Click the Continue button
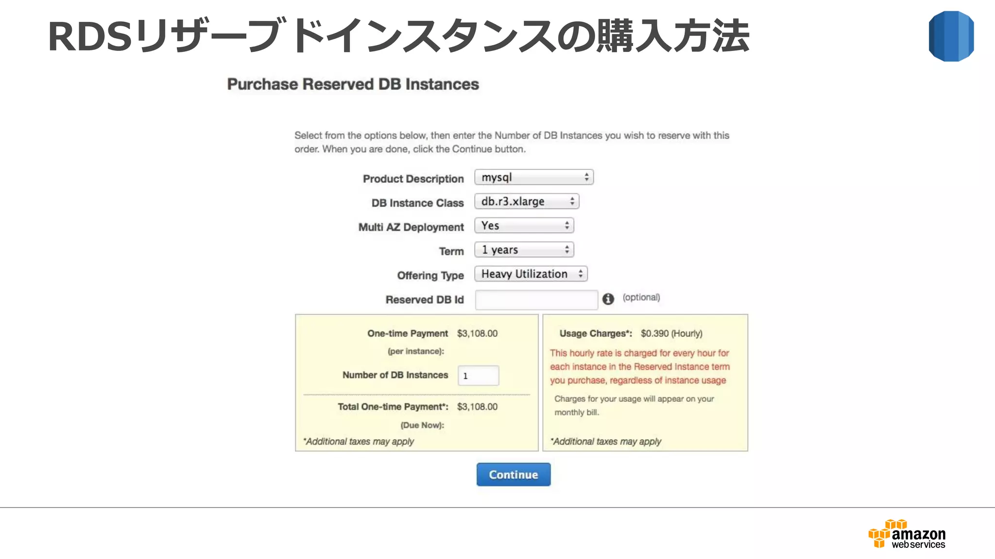The width and height of the screenshot is (995, 559). 514,475
